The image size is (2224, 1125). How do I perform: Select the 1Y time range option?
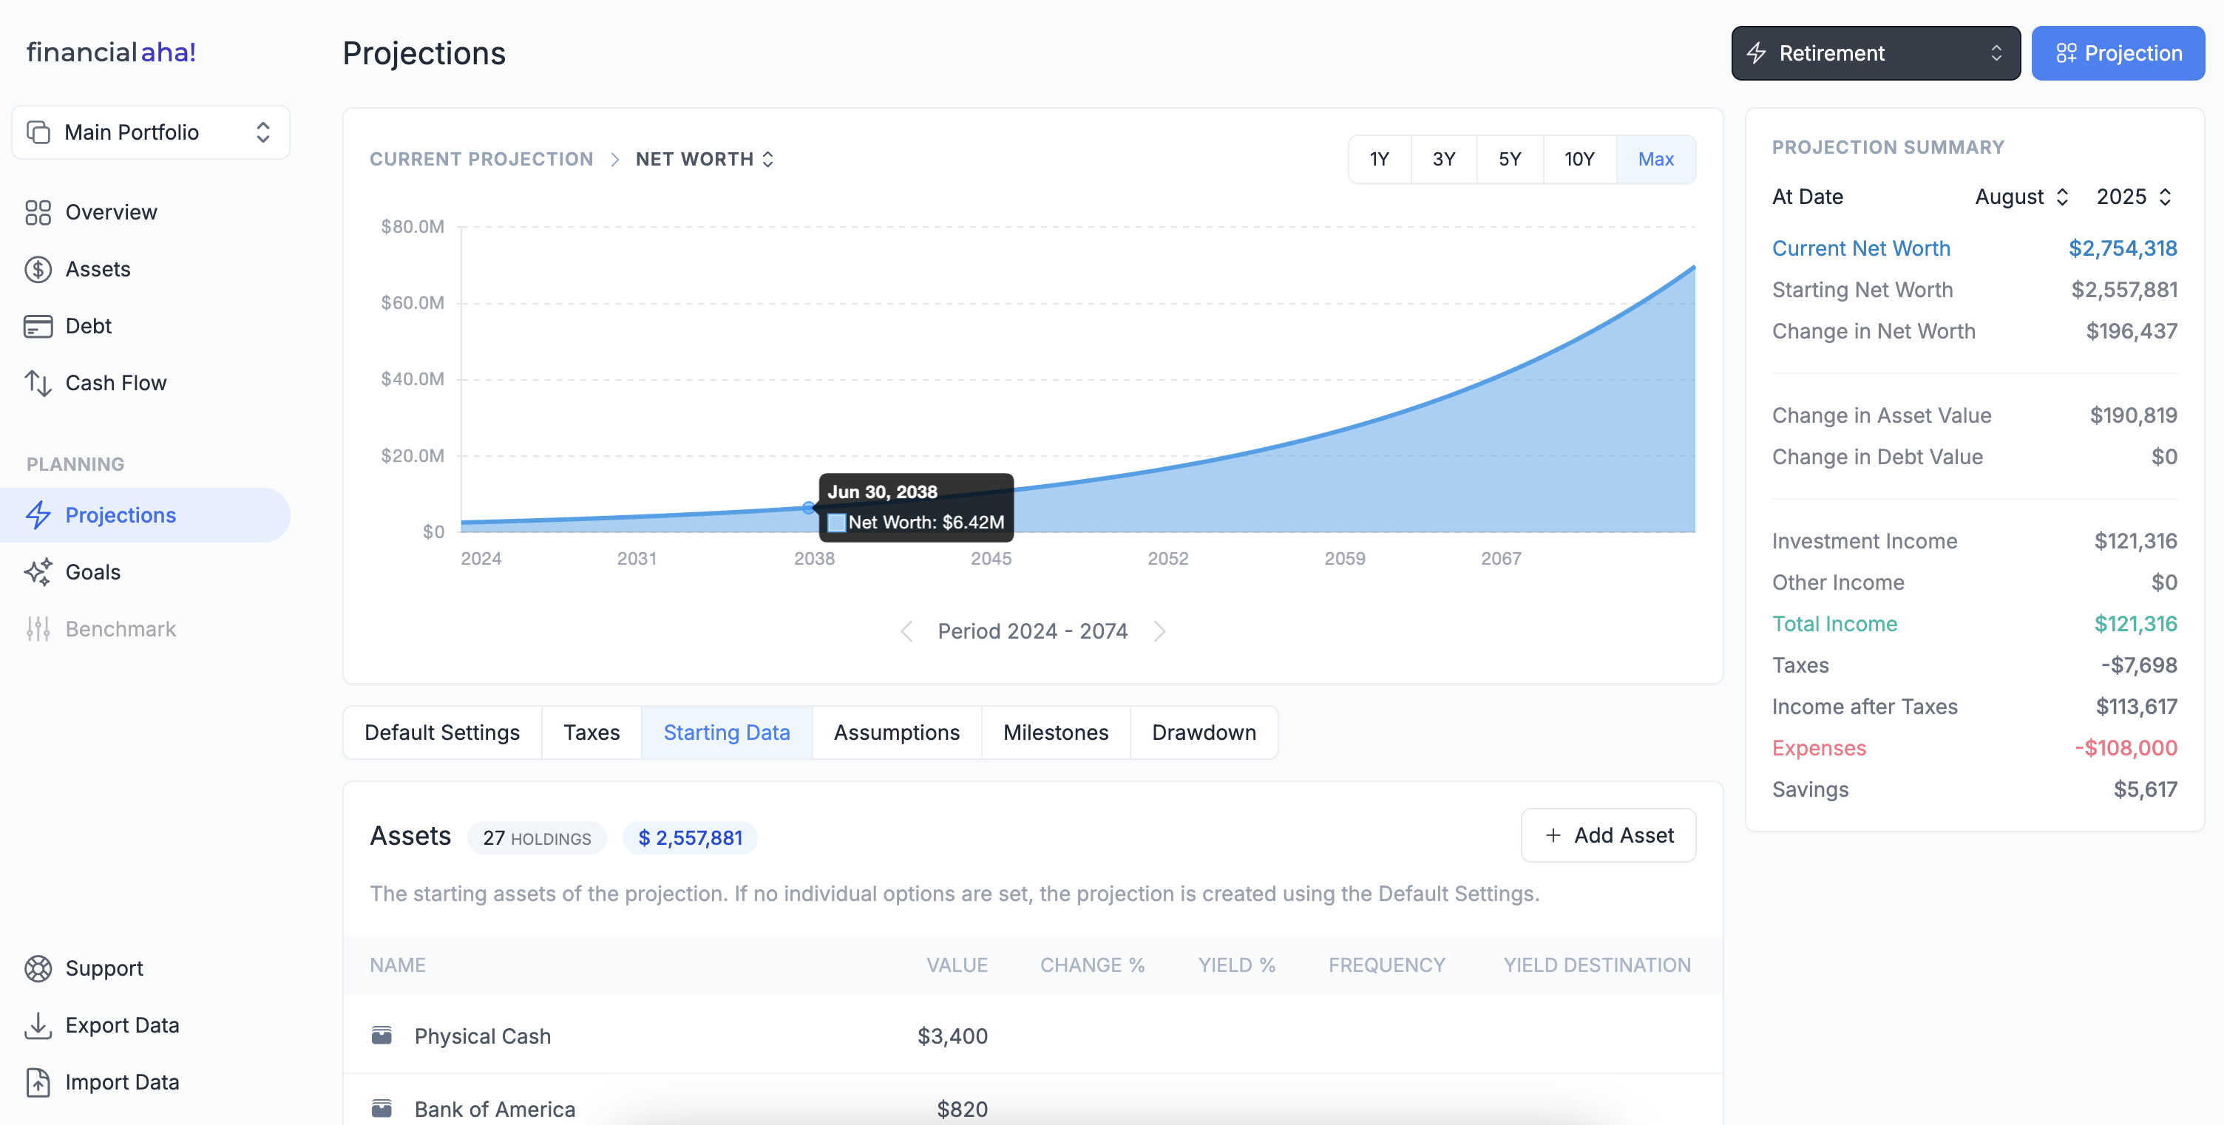point(1379,159)
